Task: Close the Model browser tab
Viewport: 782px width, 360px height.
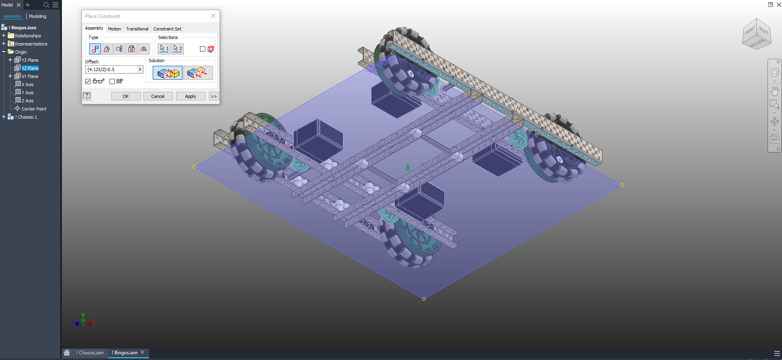Action: [x=18, y=5]
